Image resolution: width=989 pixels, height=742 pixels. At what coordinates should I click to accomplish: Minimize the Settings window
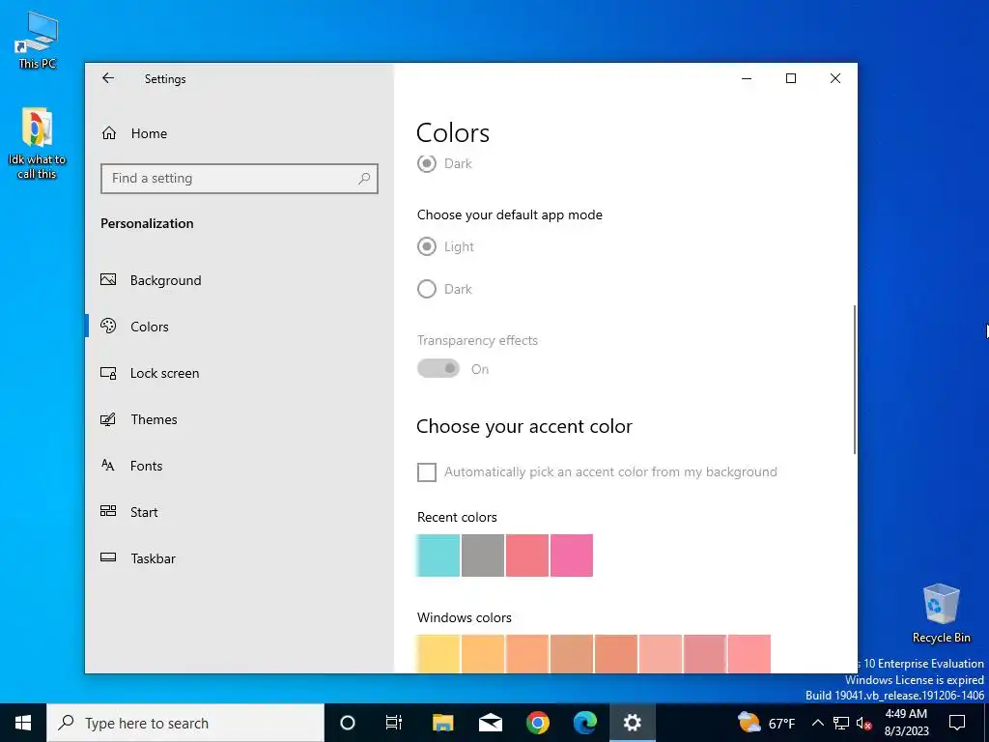click(747, 78)
